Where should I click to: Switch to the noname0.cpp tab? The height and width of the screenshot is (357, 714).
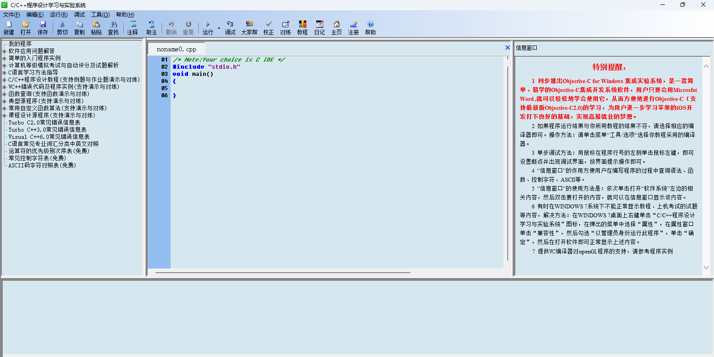coord(176,49)
